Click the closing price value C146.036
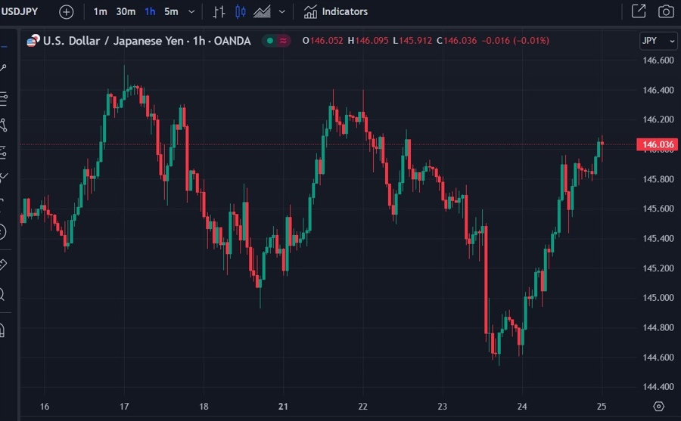681x421 pixels. tap(456, 41)
